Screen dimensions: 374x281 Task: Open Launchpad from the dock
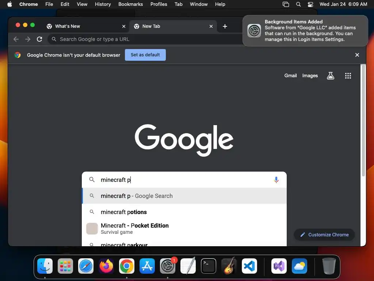(x=65, y=266)
